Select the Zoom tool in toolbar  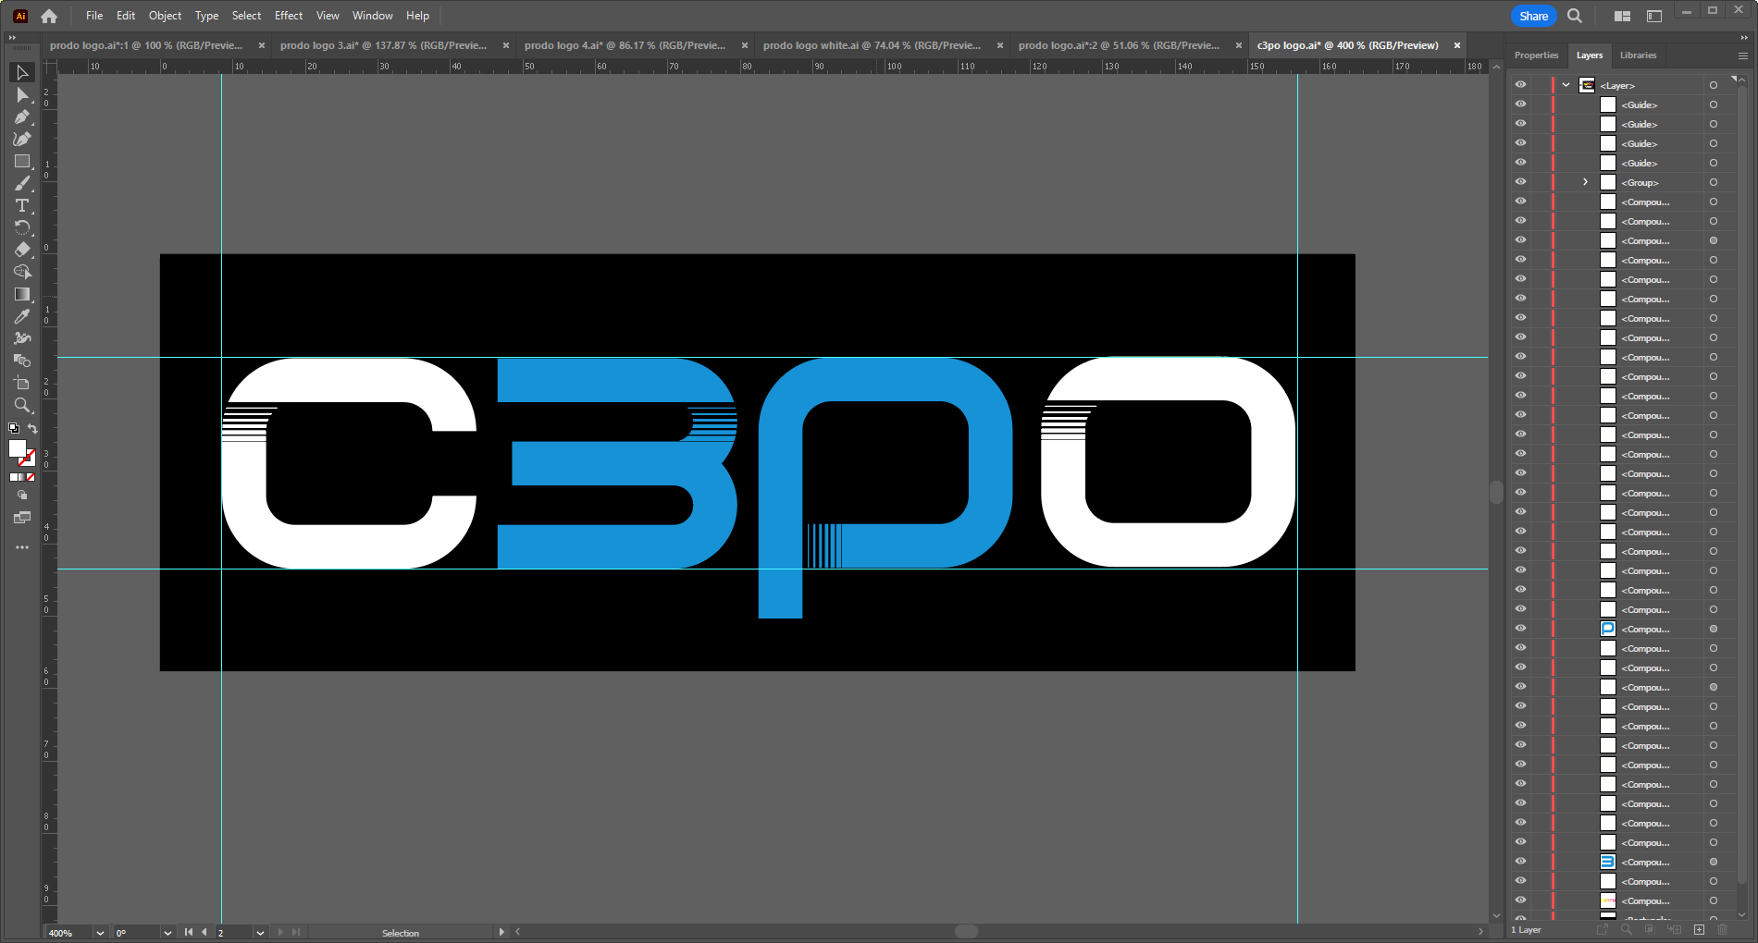tap(22, 405)
